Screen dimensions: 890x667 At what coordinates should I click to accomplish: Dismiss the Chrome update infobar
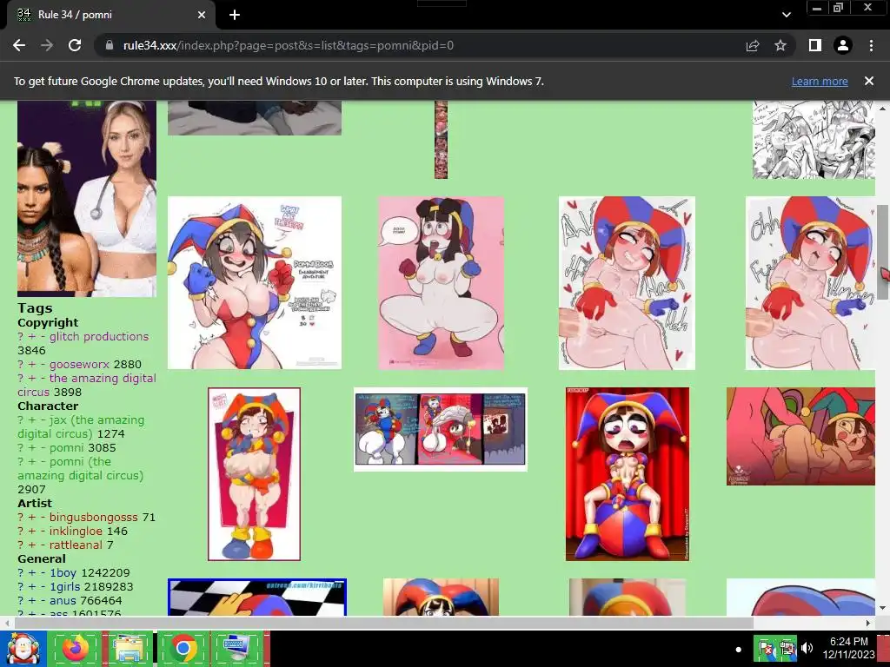point(869,81)
